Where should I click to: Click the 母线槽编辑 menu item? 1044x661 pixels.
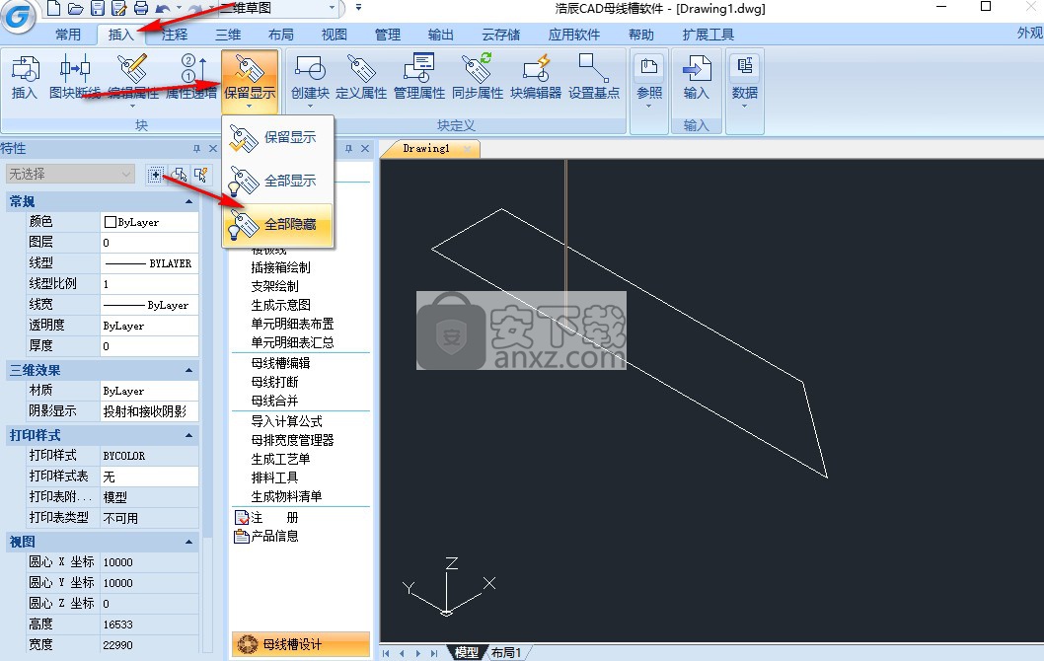point(281,363)
